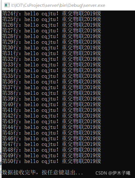Select the console line 第46行
This screenshot has height=178, width=135.
click(x=51, y=139)
